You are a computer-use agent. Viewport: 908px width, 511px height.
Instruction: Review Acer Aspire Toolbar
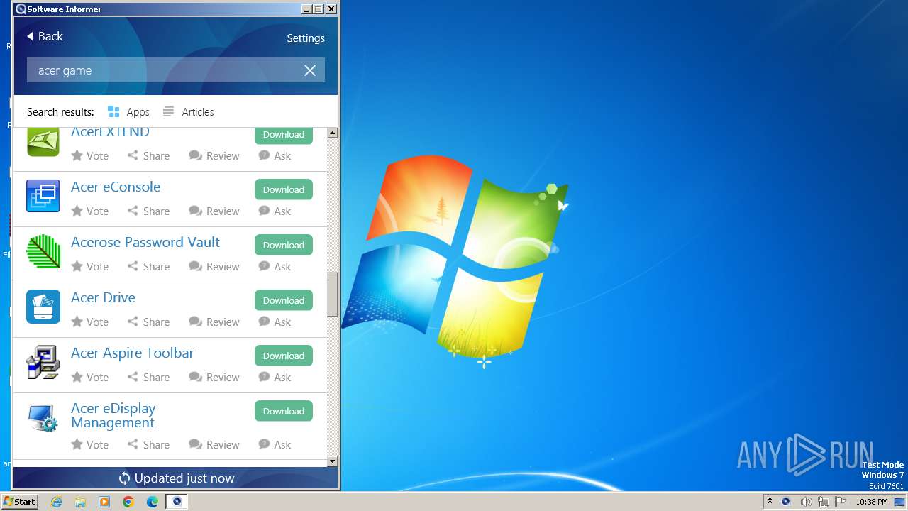click(x=214, y=377)
